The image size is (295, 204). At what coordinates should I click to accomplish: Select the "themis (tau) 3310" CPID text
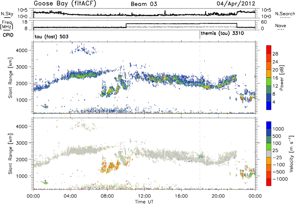pos(222,34)
